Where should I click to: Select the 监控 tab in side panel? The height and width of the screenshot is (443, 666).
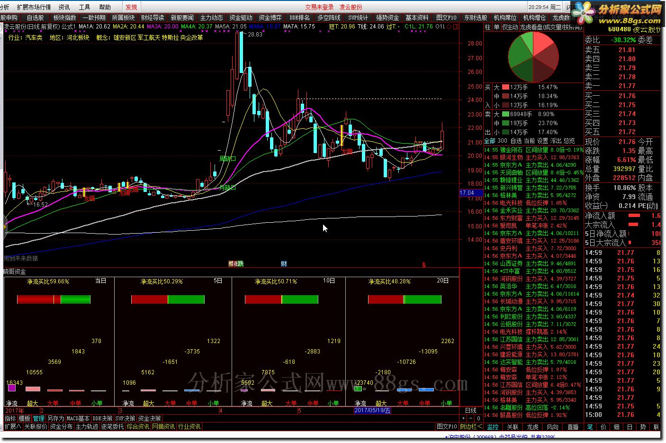tap(493, 427)
